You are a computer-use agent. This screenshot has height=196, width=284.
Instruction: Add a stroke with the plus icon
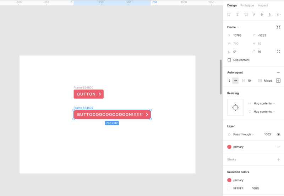pyautogui.click(x=278, y=159)
